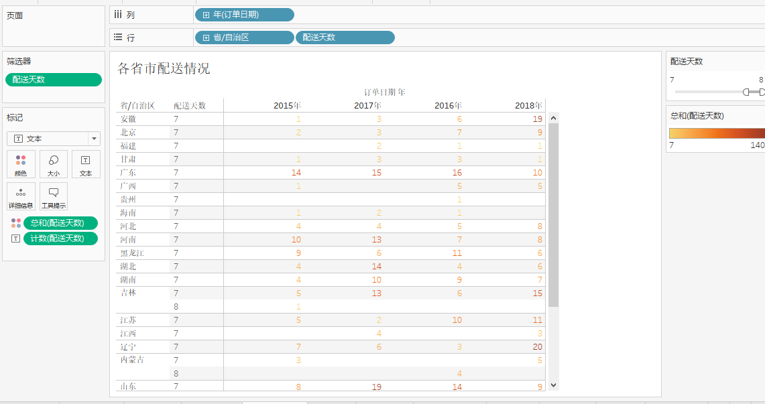Click the left handle of 配送天数 slider
This screenshot has height=404, width=765.
746,92
